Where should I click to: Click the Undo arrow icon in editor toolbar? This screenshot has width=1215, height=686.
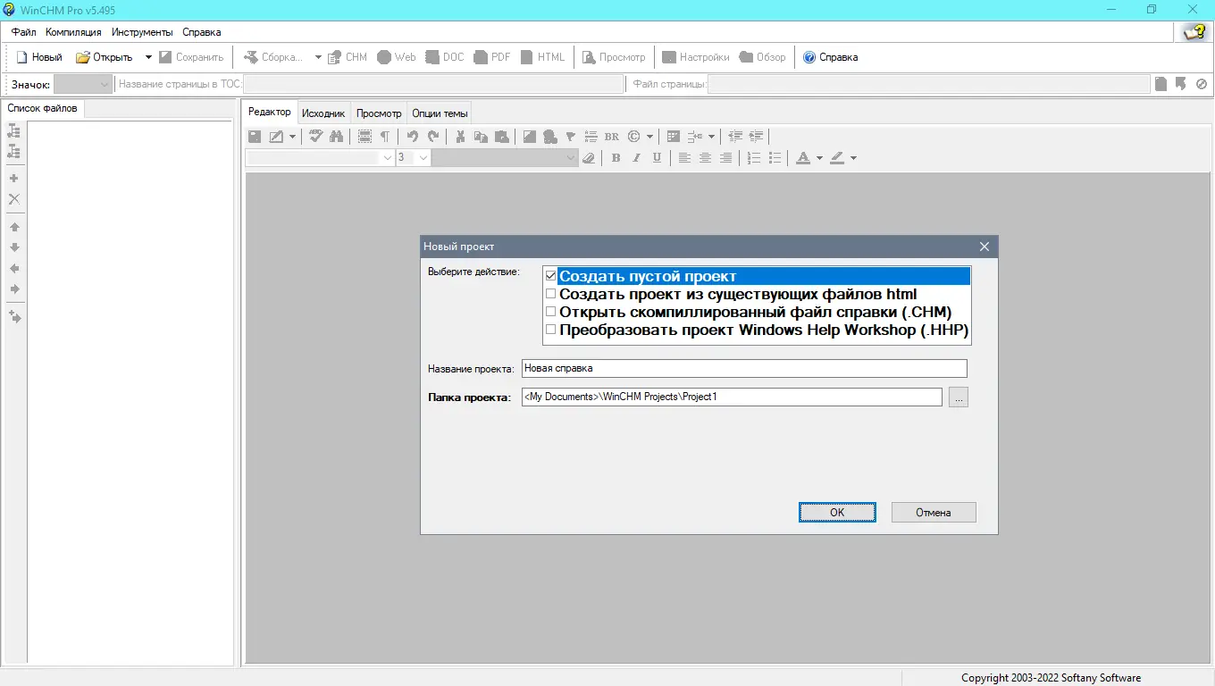point(413,137)
